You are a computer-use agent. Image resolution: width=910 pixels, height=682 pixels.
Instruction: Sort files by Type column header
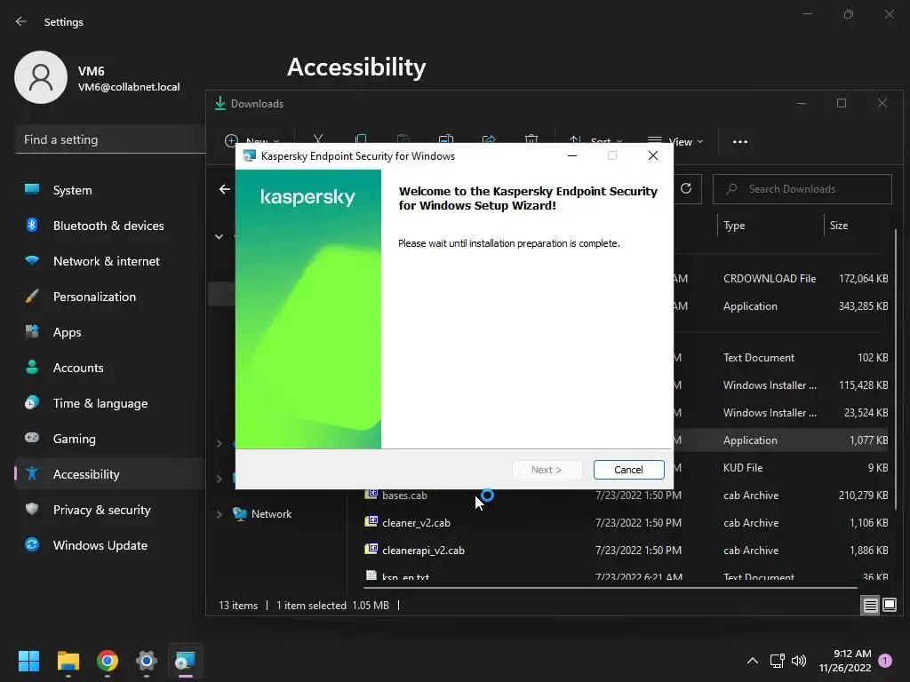tap(734, 226)
